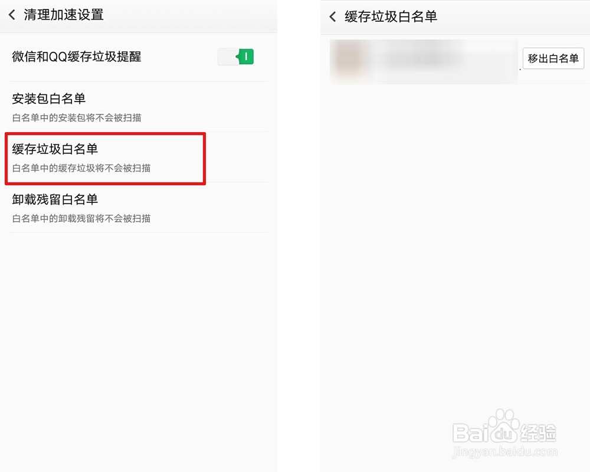This screenshot has width=590, height=472.
Task: Click the jingyan.baidu.com watermark text
Action: tap(505, 451)
